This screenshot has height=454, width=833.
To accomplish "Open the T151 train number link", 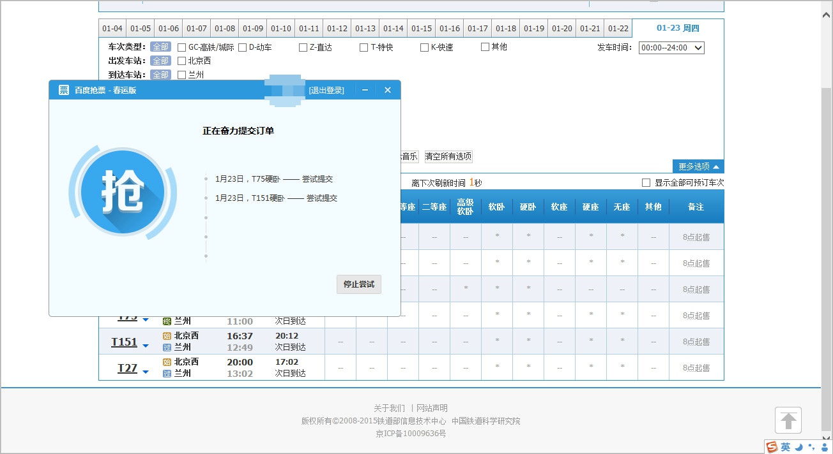I will click(x=125, y=342).
